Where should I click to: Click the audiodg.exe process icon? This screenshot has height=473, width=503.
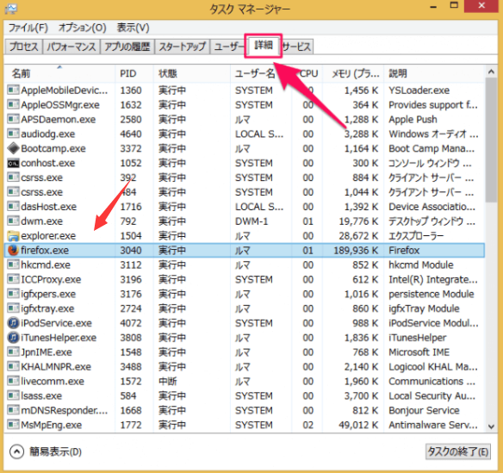click(13, 134)
